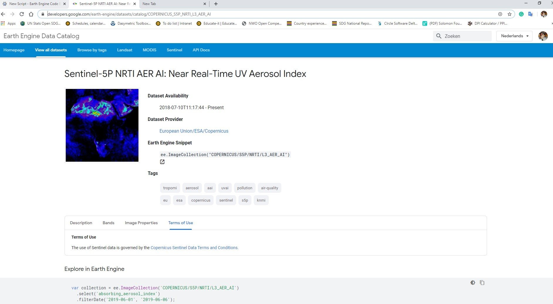Image resolution: width=553 pixels, height=304 pixels.
Task: Open the Dasymetric Toolbox bookmark
Action: [x=131, y=23]
